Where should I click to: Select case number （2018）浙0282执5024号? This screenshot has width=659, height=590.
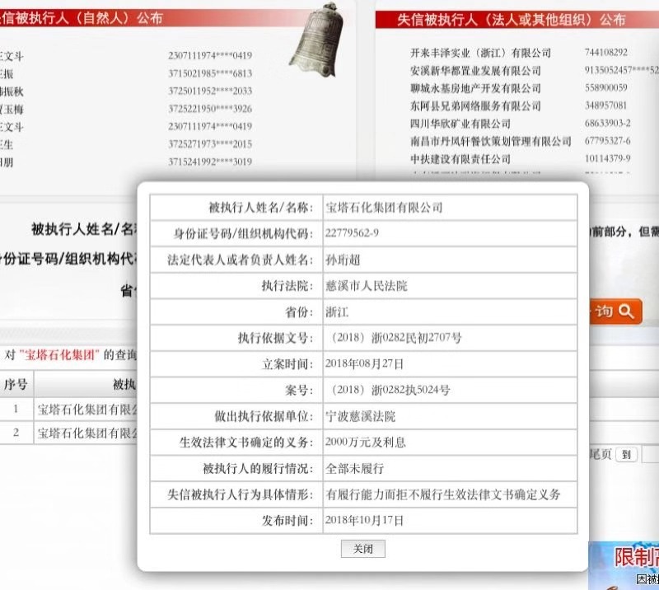click(x=390, y=390)
